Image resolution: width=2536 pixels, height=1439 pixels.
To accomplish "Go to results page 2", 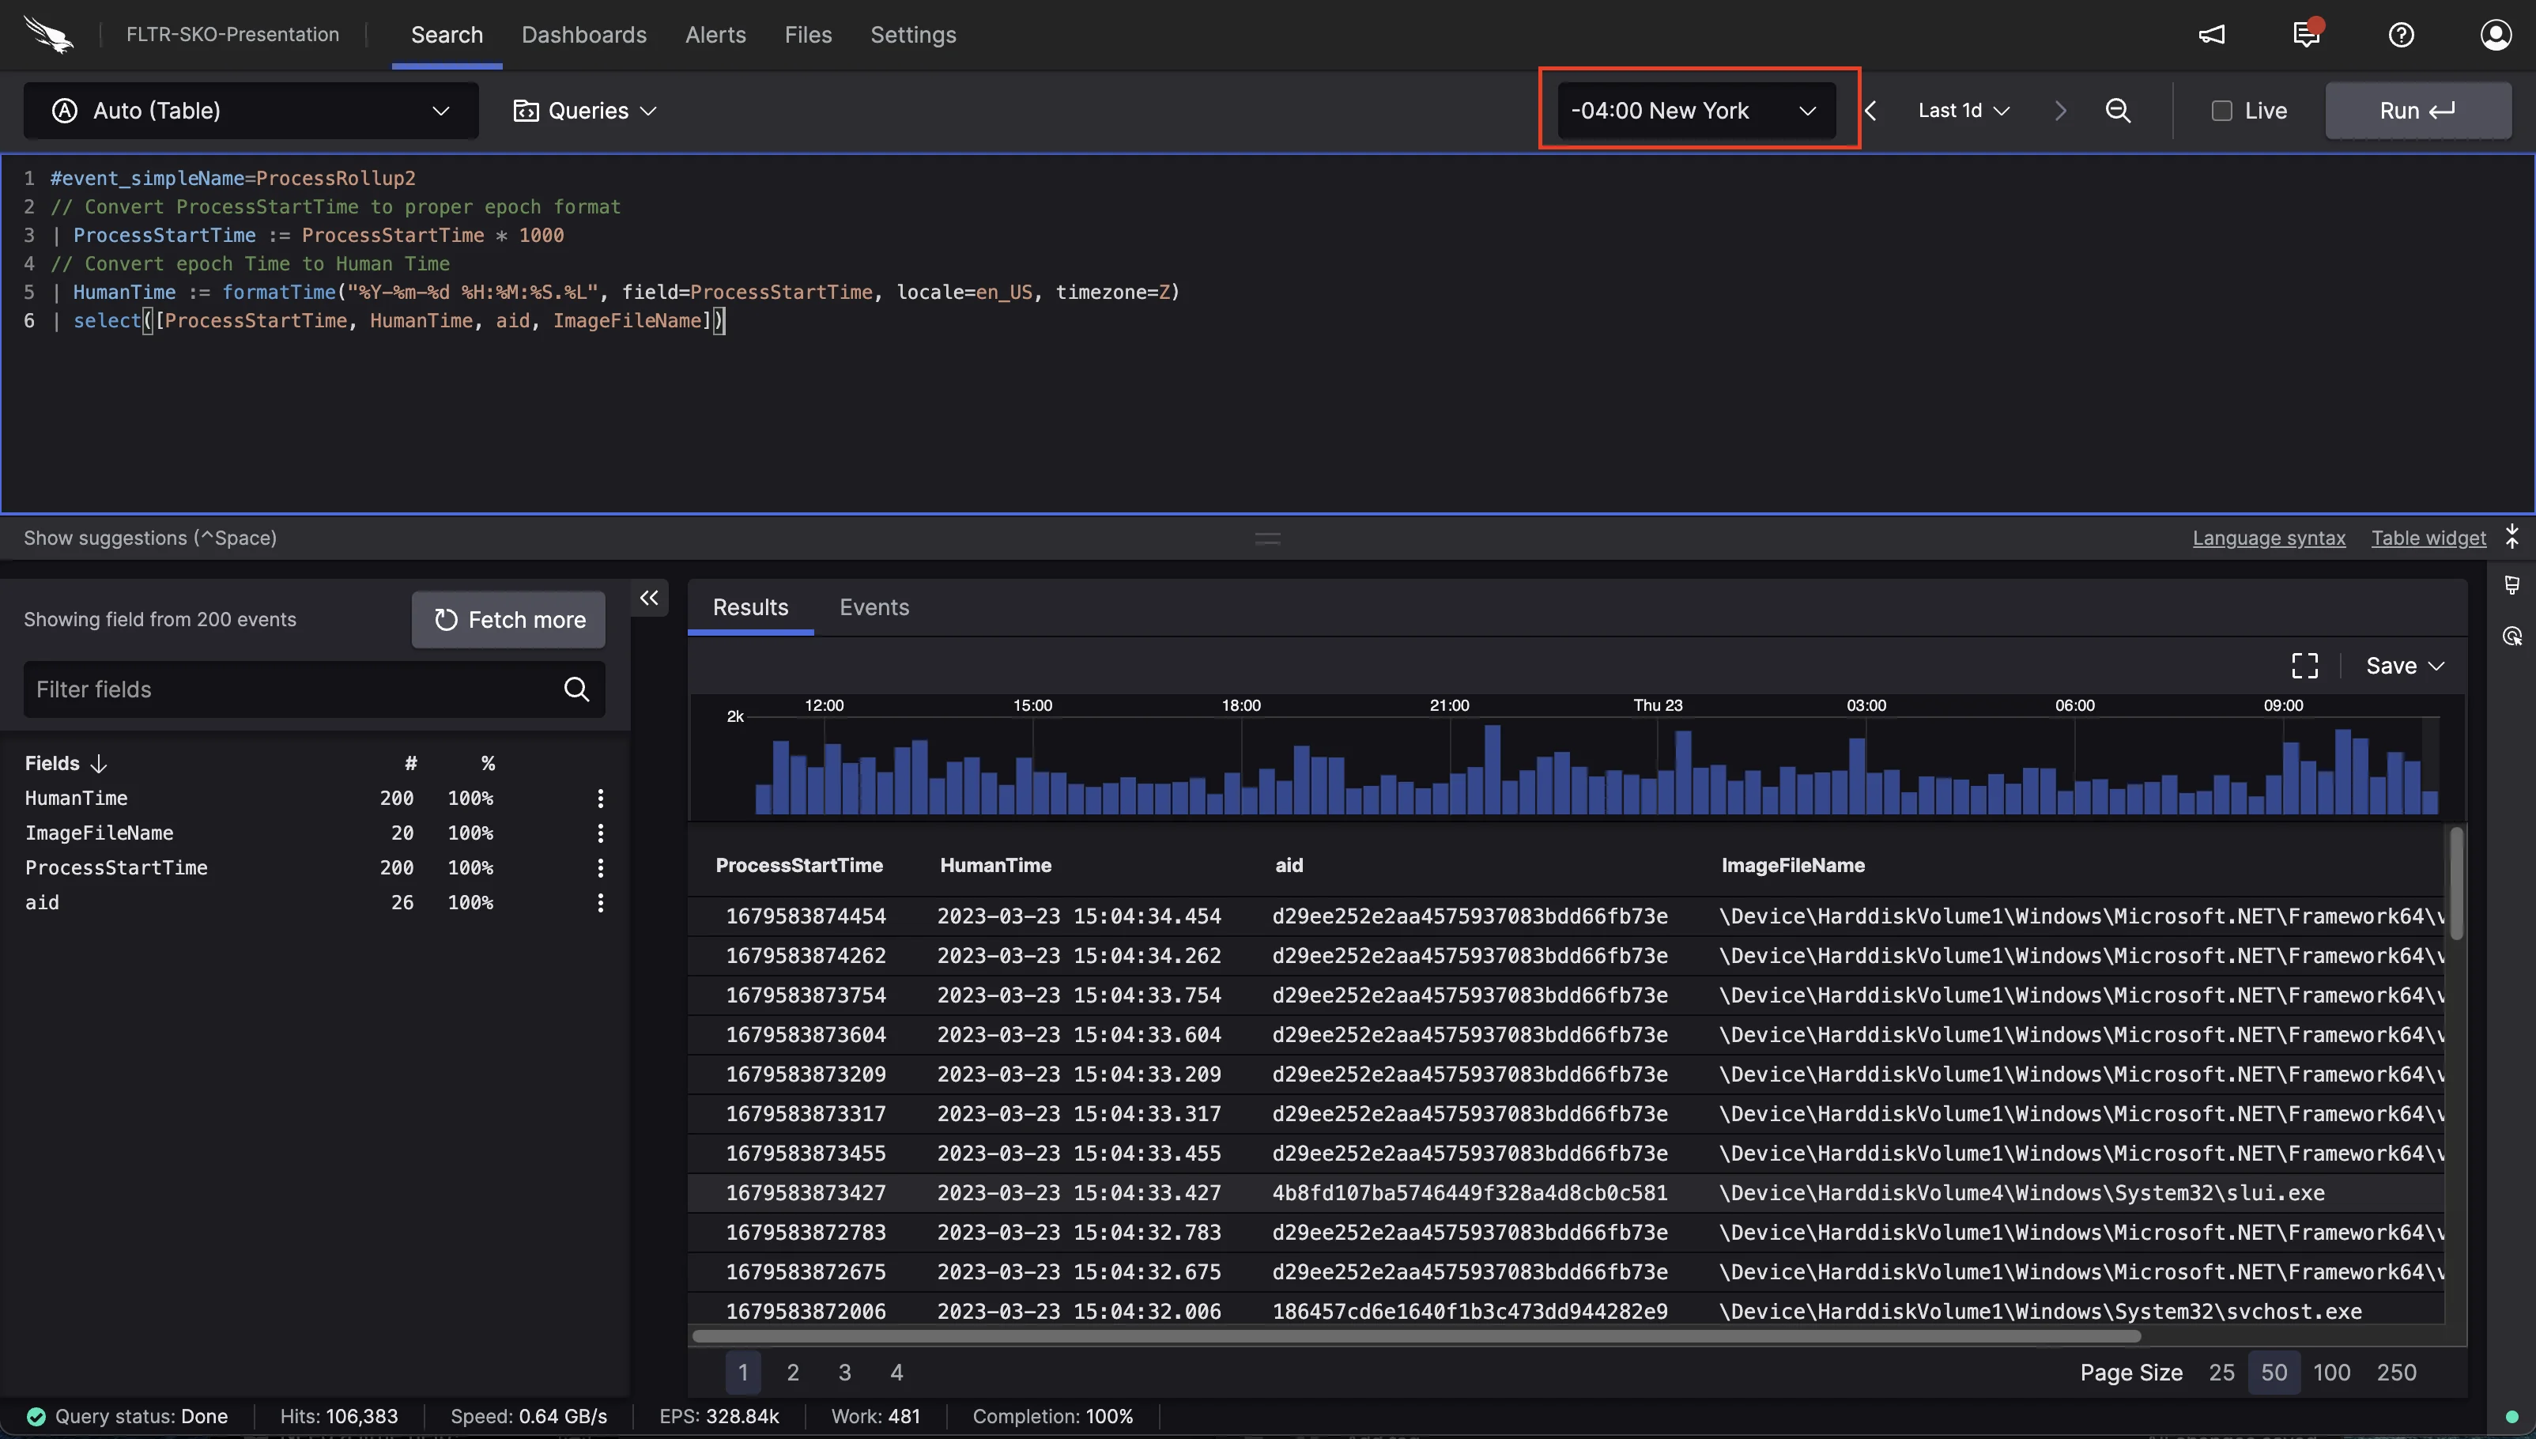I will click(x=792, y=1372).
